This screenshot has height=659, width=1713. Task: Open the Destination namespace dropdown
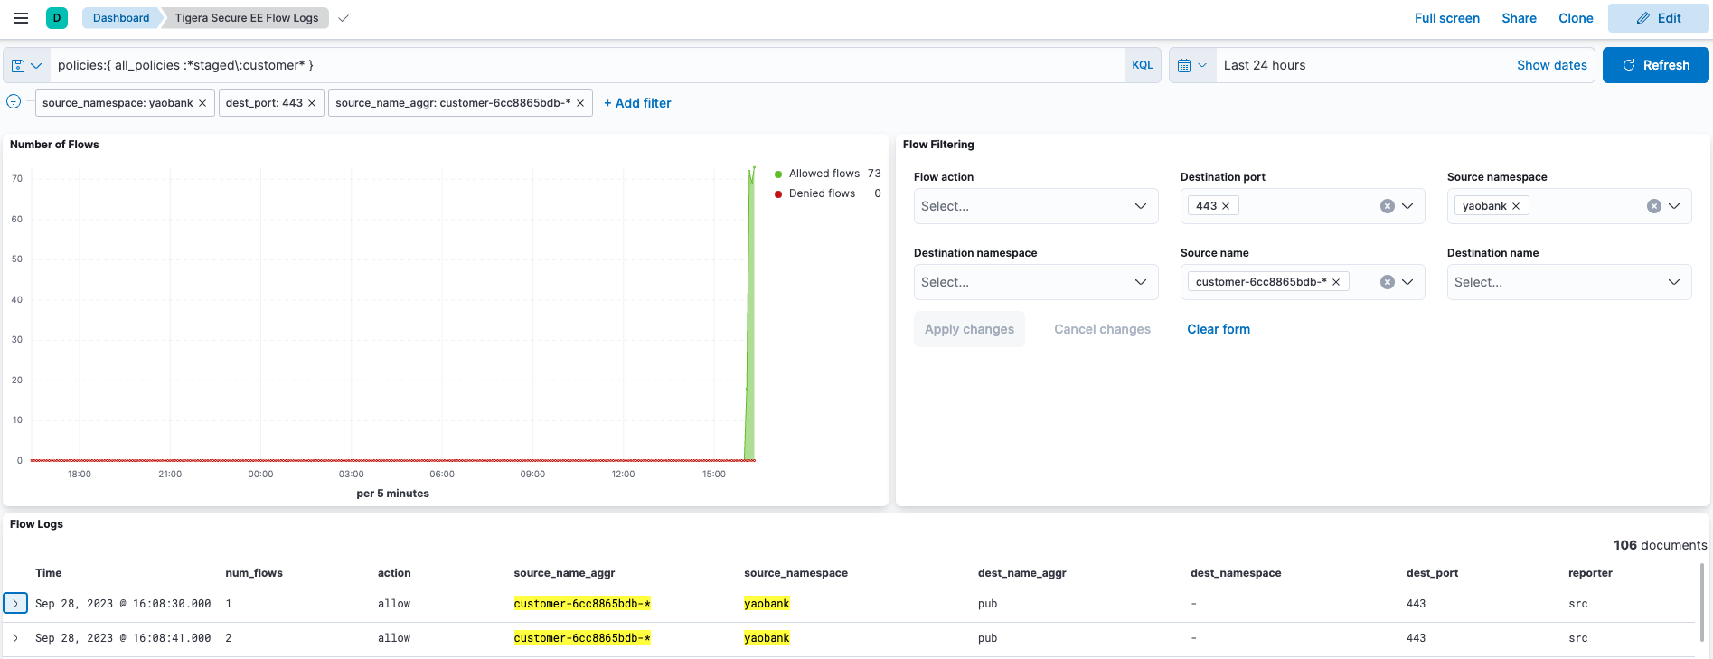coord(1035,282)
